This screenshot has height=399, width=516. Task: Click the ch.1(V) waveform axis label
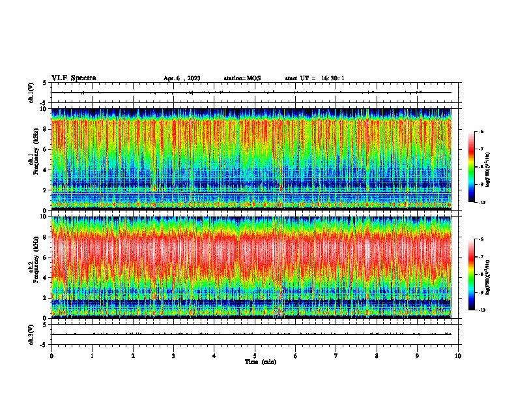pos(31,93)
